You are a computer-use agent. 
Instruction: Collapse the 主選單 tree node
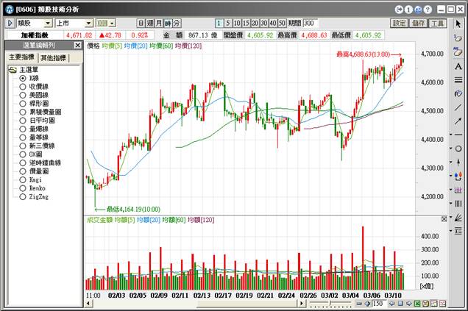(x=13, y=69)
